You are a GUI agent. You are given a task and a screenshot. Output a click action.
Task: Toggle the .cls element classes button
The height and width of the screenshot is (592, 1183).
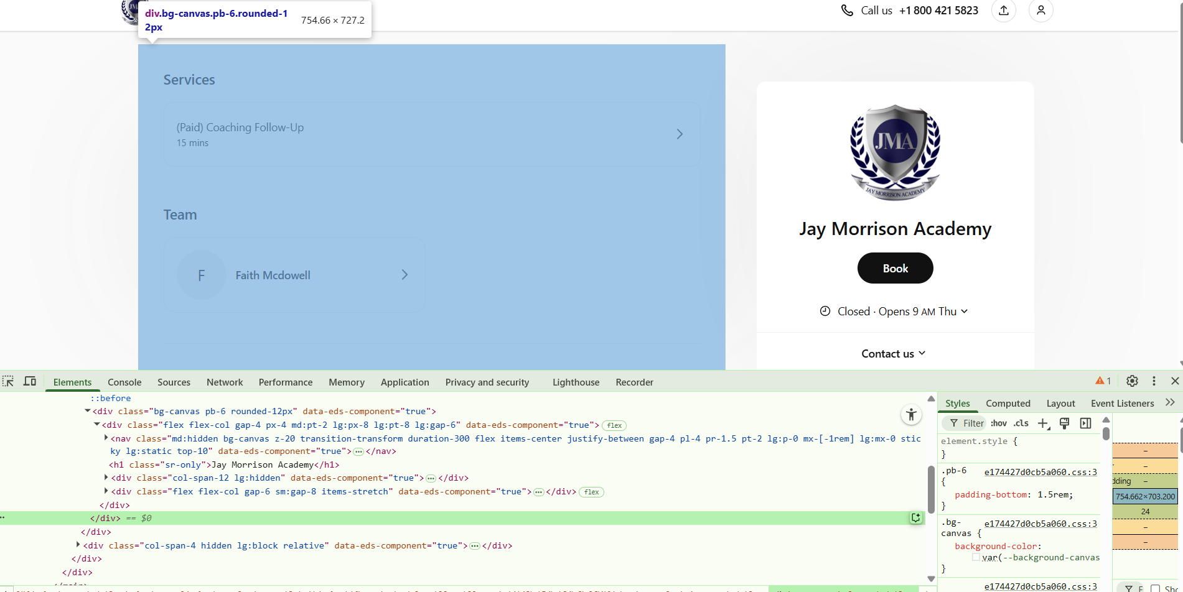[1021, 423]
